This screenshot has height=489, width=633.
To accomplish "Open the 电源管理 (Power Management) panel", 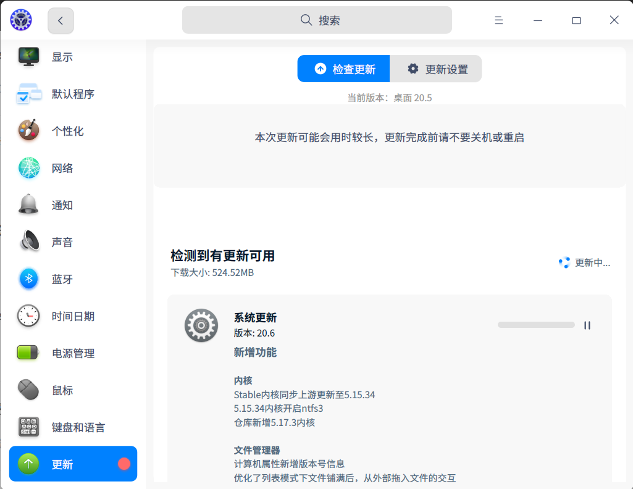I will pos(72,353).
